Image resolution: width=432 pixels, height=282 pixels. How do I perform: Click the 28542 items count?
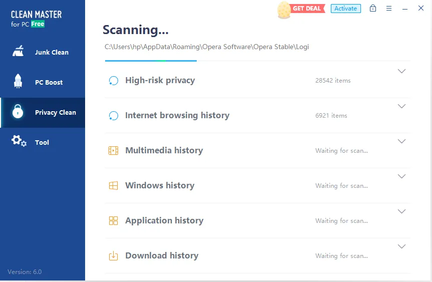point(333,81)
